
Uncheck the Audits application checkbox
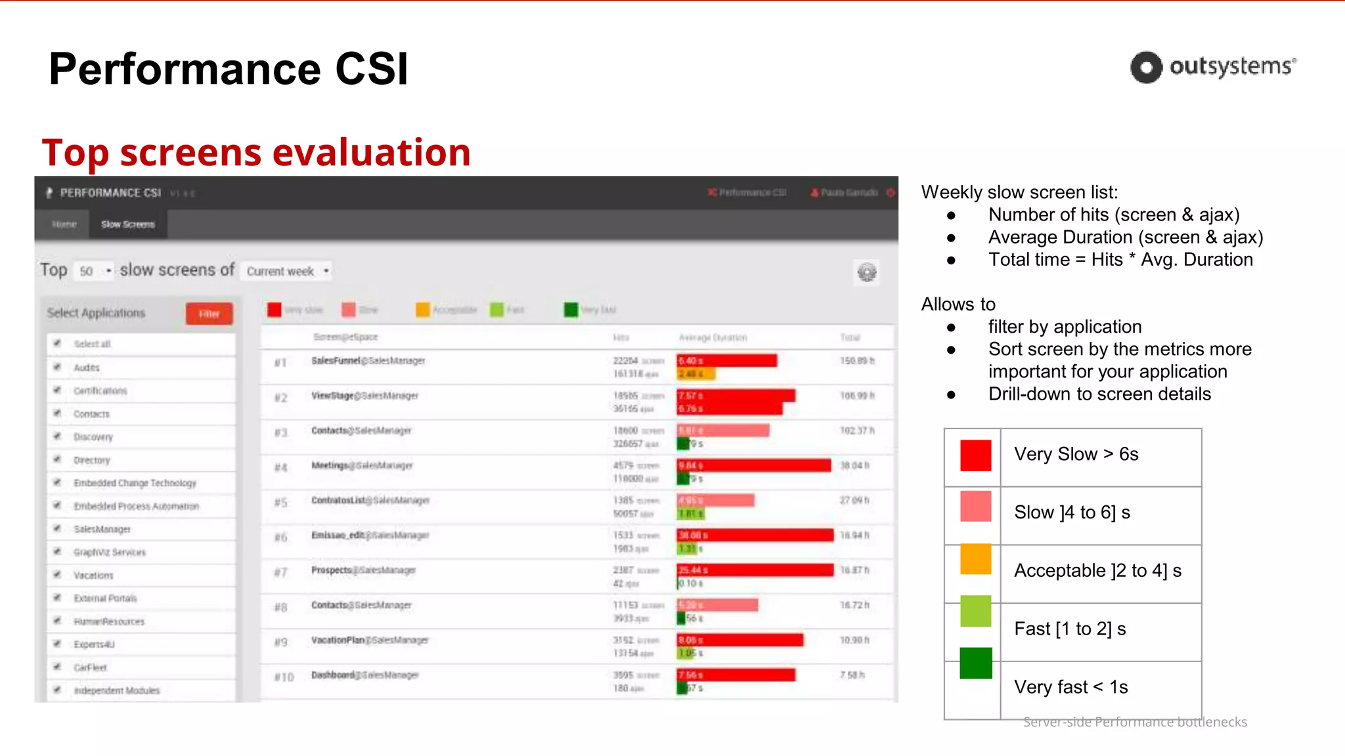(x=57, y=367)
